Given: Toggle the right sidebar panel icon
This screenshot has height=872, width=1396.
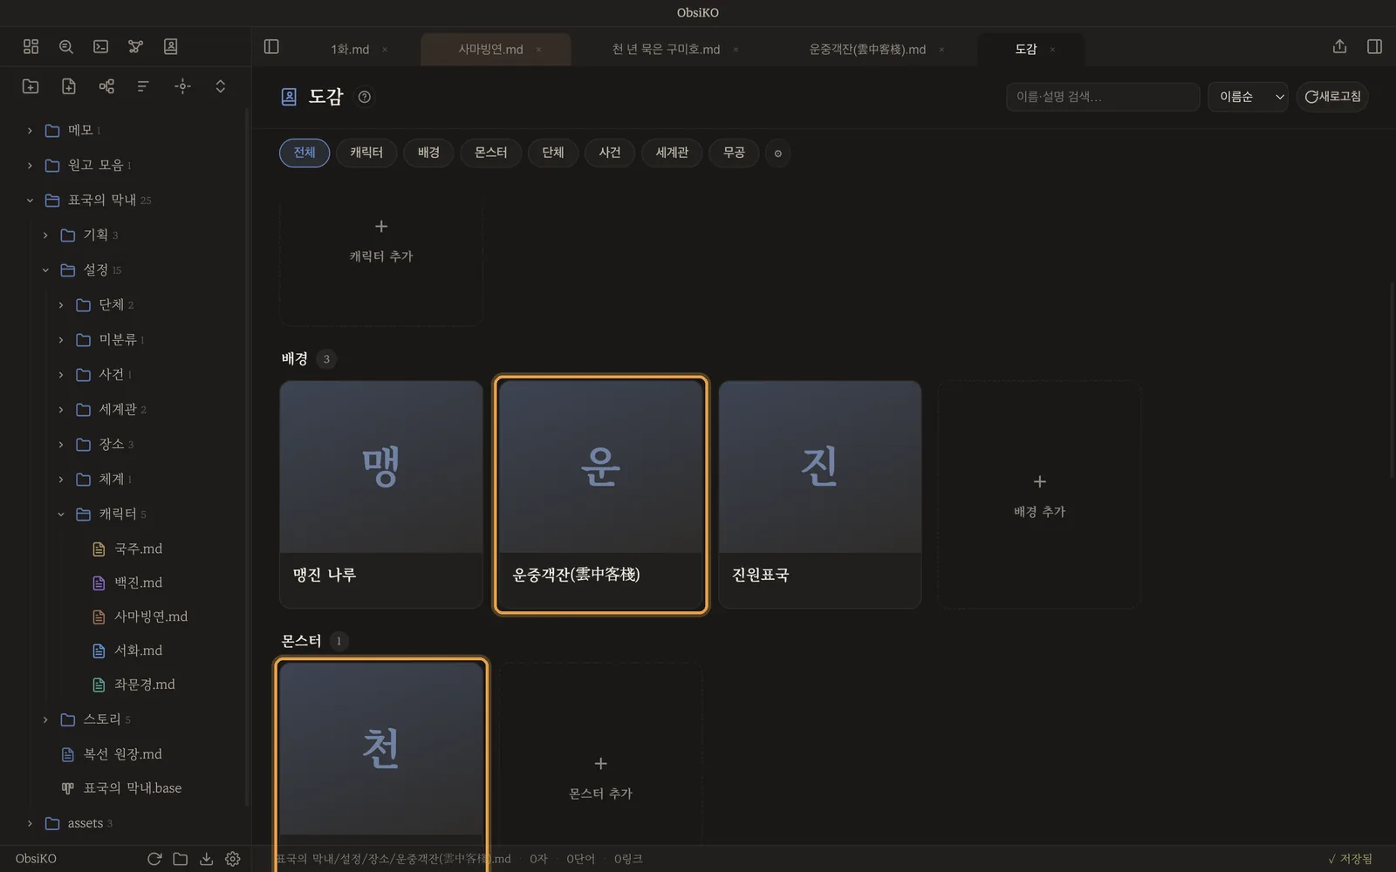Looking at the screenshot, I should coord(1374,46).
